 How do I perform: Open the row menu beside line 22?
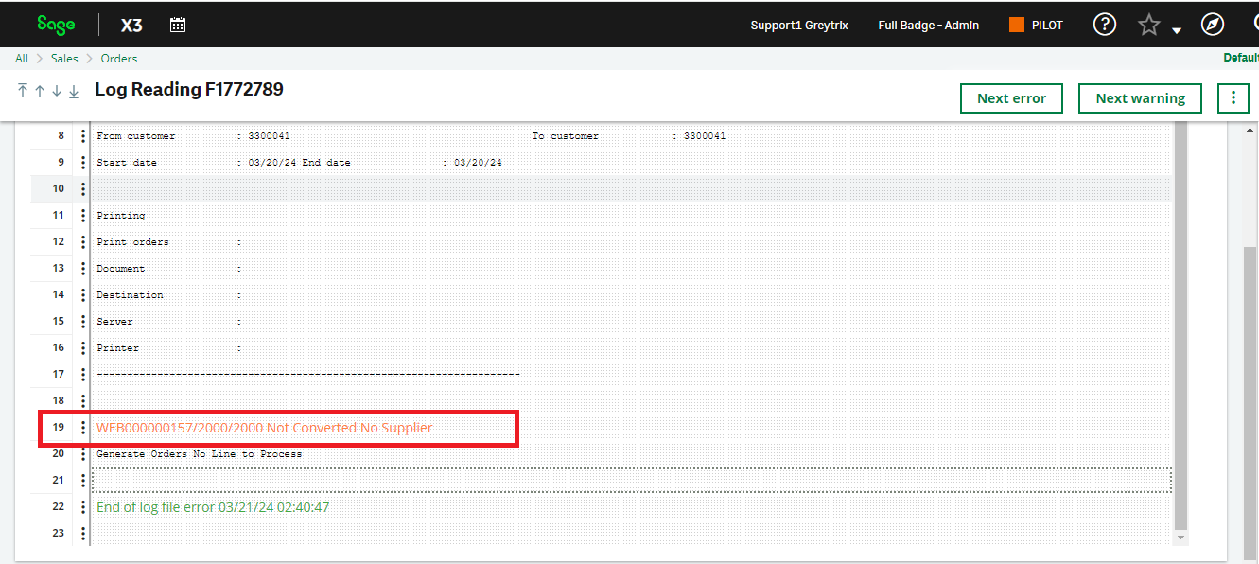tap(83, 506)
